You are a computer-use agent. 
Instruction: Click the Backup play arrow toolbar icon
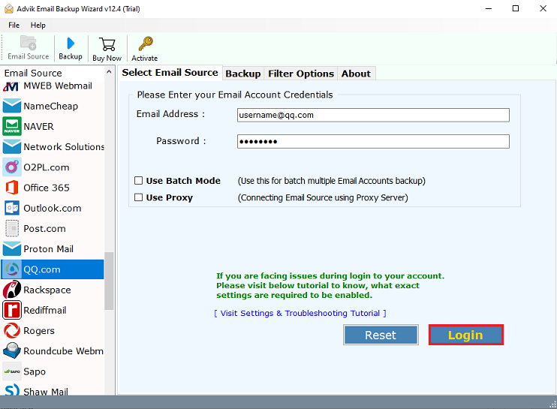pyautogui.click(x=71, y=44)
